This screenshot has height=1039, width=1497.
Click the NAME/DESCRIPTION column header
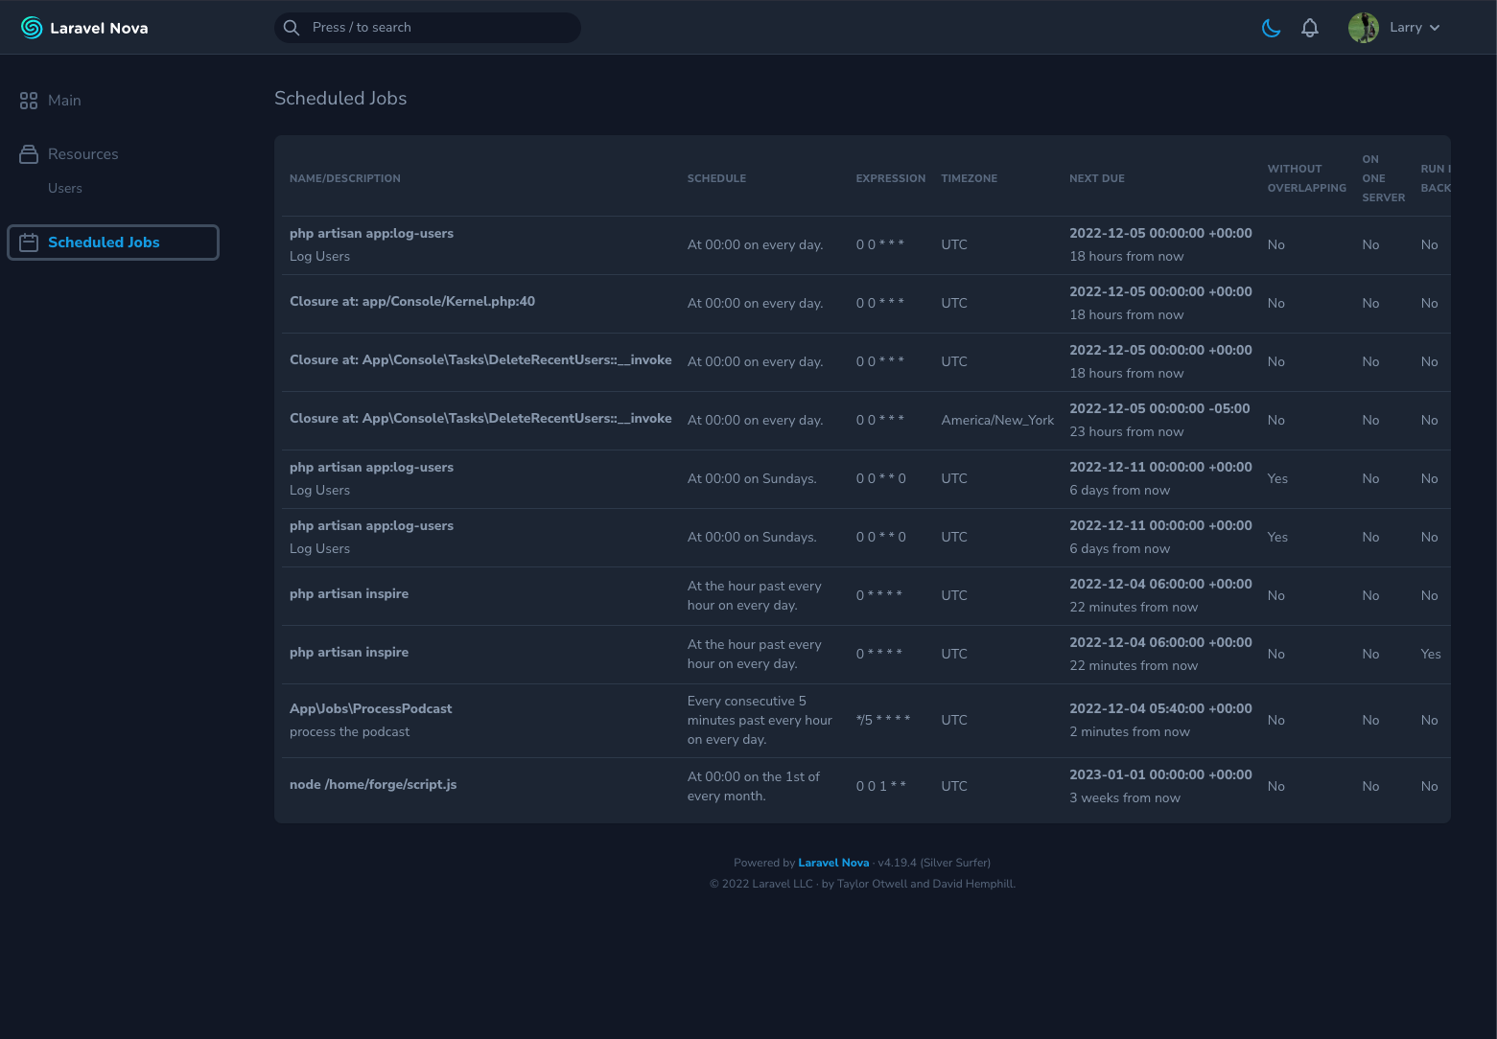(345, 178)
